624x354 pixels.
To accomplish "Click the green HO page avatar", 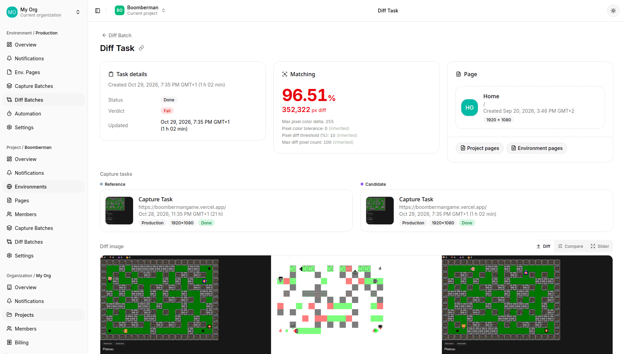I will tap(470, 108).
